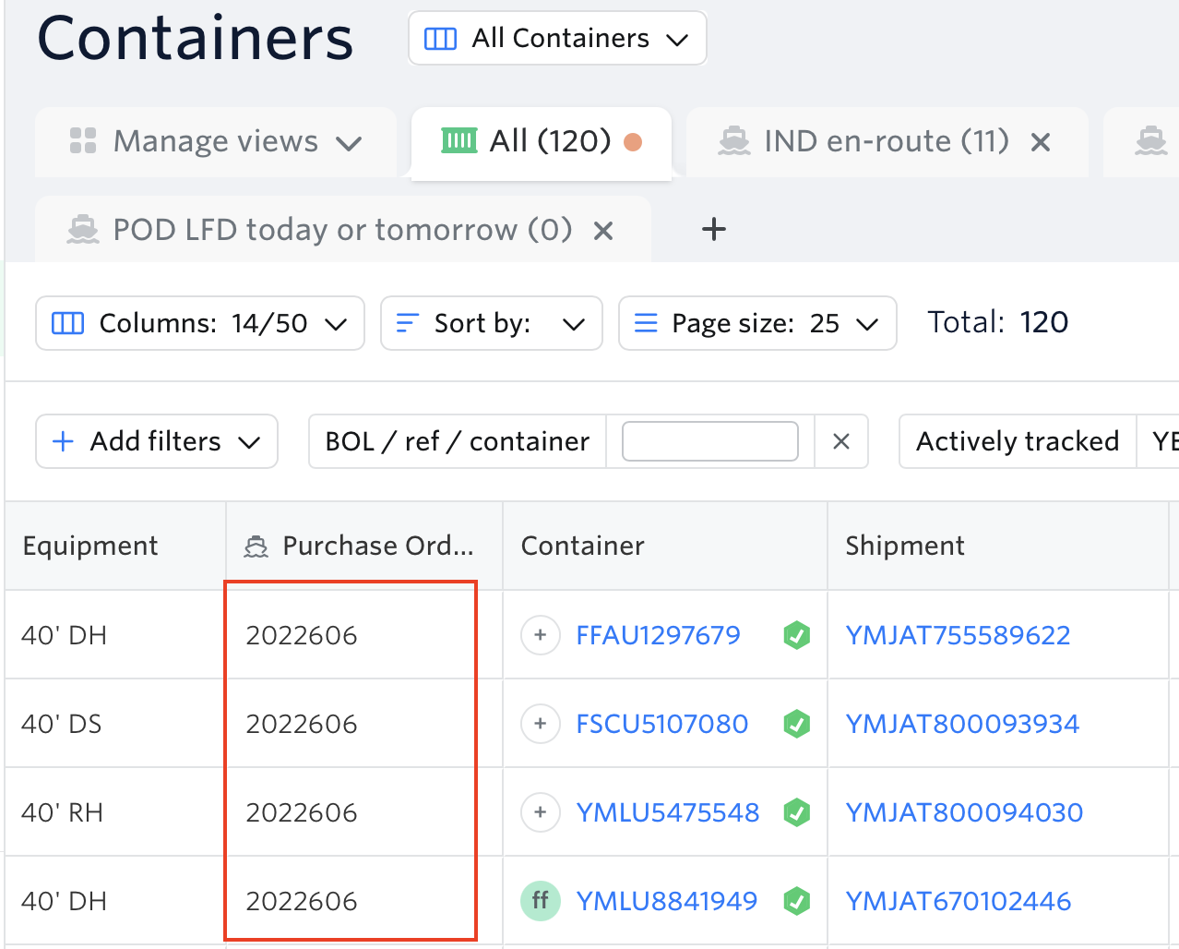Open the Sort by dropdown
Screen dimensions: 1179x949
coord(491,323)
